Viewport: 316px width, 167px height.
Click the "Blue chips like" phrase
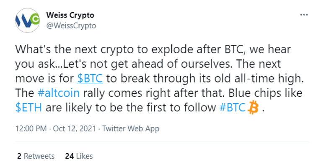265,93
